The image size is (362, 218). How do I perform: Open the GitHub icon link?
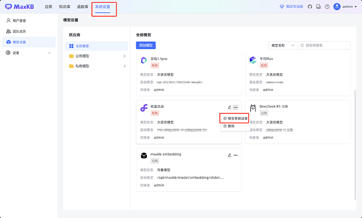click(x=310, y=7)
